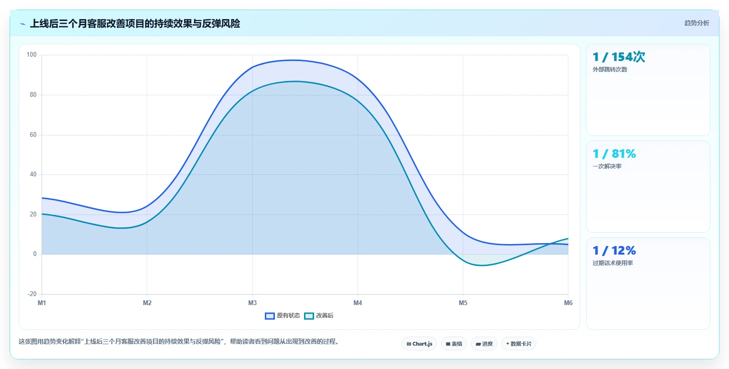Click the M4 x-axis label
This screenshot has width=729, height=369.
coord(358,303)
